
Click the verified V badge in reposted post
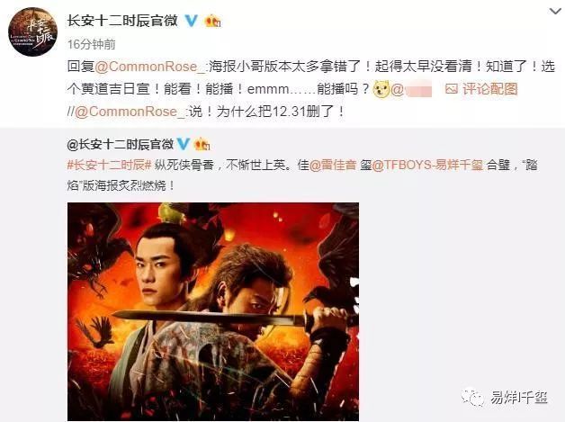point(184,145)
